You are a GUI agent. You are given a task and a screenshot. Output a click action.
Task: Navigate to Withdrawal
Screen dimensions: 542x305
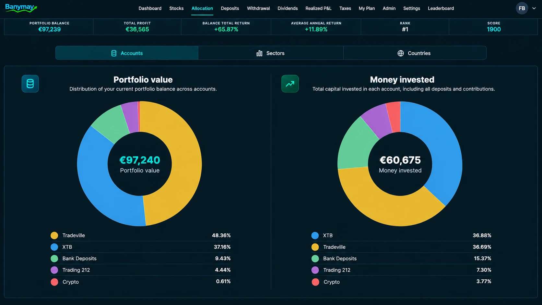click(258, 8)
